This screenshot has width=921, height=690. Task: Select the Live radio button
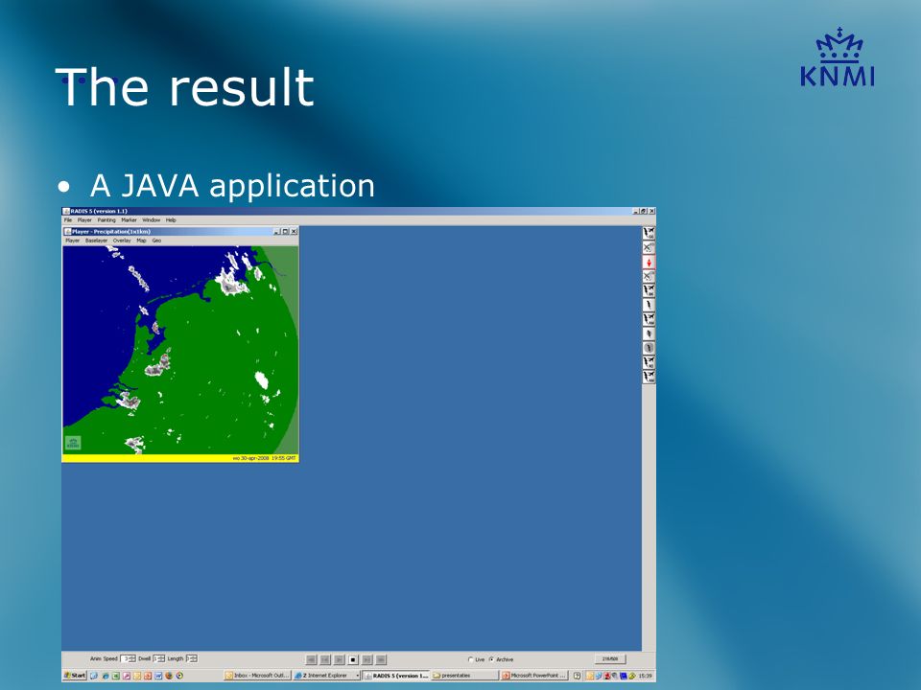(x=470, y=659)
